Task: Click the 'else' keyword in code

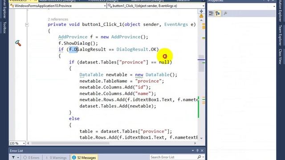Action: click(74, 119)
